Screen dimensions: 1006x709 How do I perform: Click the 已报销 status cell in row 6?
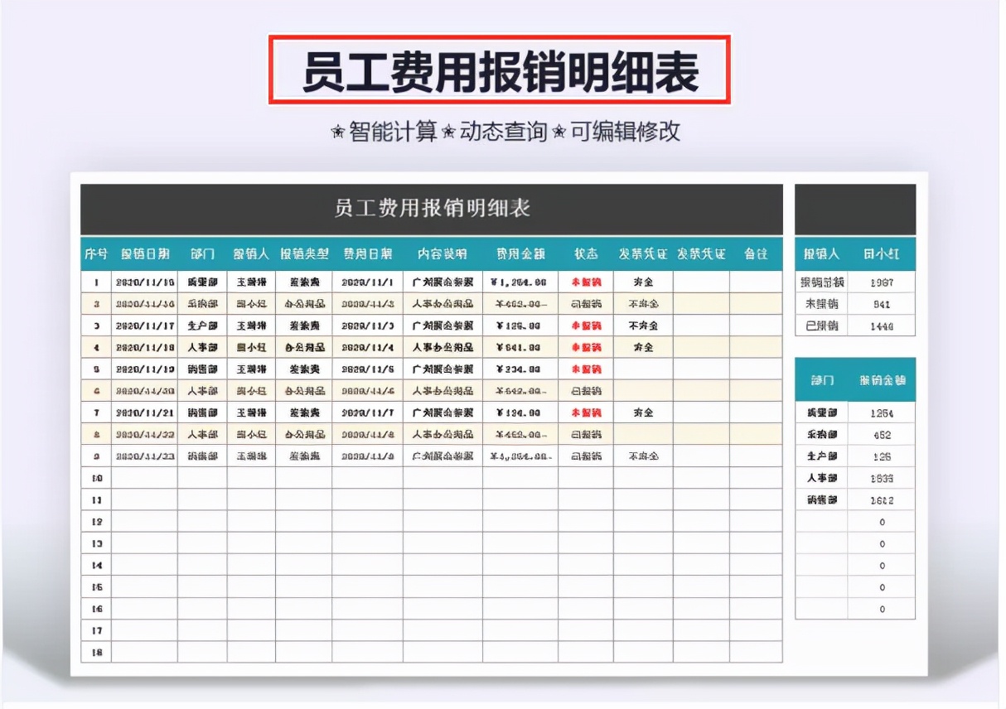(586, 390)
